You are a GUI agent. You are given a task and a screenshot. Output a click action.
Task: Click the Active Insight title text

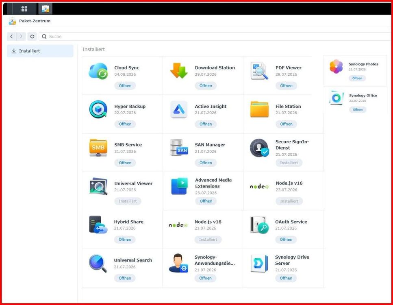(x=211, y=107)
